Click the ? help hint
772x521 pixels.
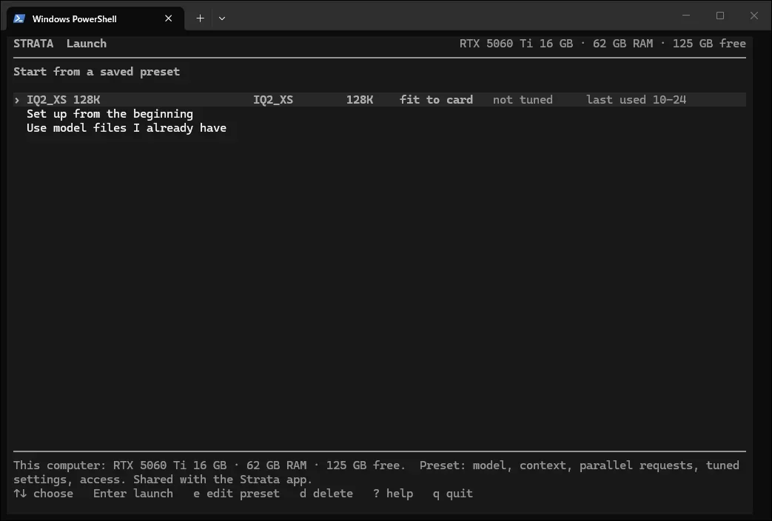coord(393,494)
